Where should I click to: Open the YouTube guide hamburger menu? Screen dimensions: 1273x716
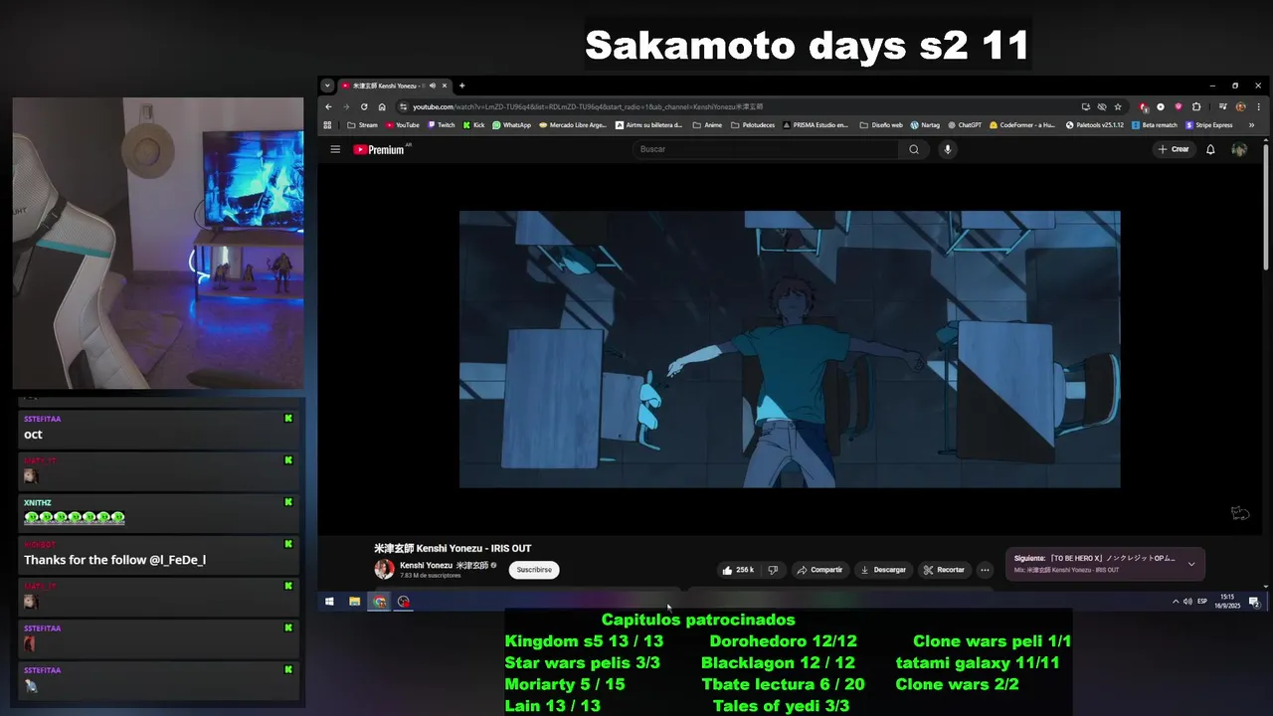point(335,149)
